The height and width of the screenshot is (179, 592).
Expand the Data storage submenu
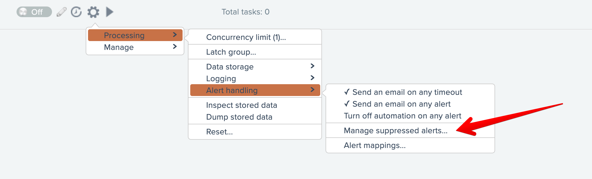pos(255,67)
